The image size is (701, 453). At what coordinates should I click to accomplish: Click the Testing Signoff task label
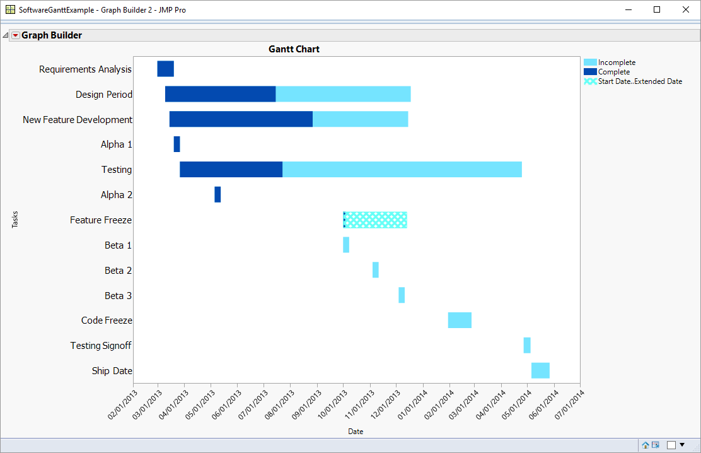pyautogui.click(x=101, y=345)
